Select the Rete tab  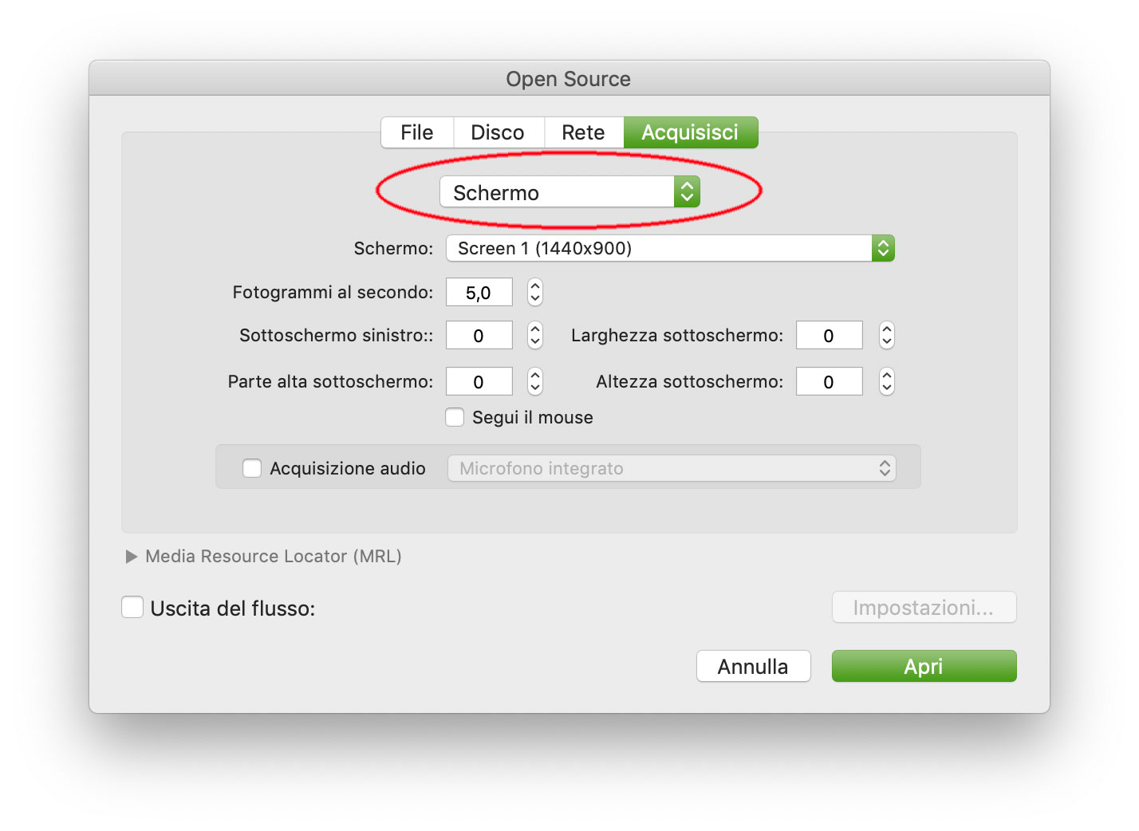[583, 132]
